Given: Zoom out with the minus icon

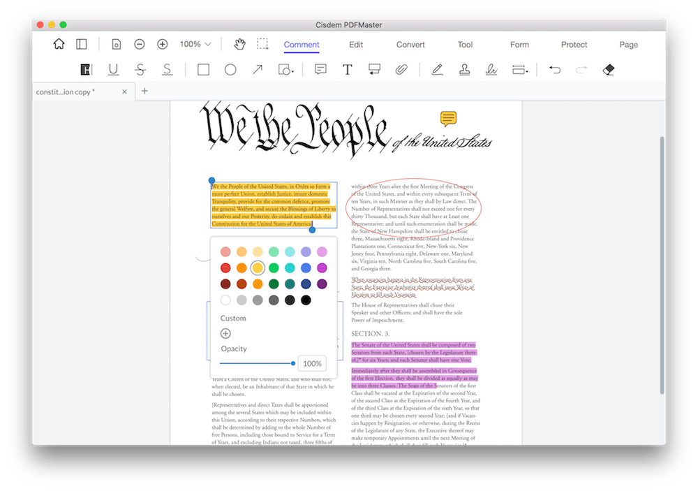Looking at the screenshot, I should point(140,44).
